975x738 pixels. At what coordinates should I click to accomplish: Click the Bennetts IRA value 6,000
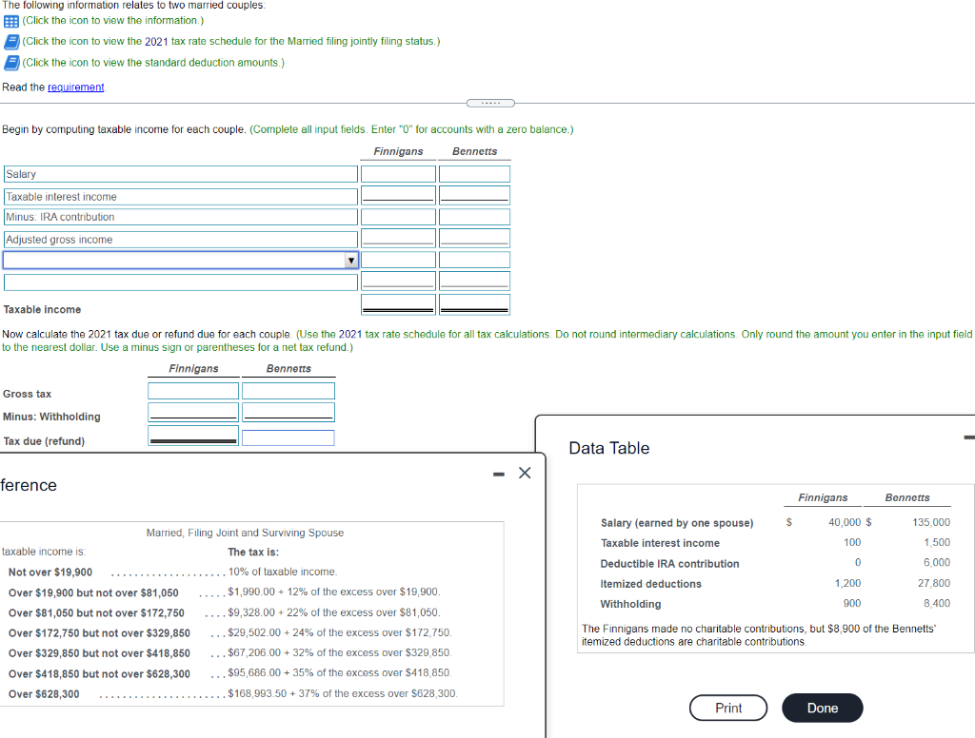[937, 562]
